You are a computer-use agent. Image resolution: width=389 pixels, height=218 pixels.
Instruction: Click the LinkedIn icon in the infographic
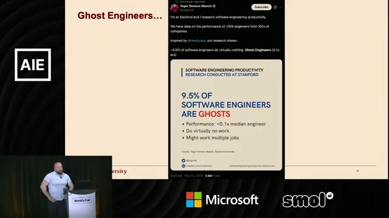pyautogui.click(x=184, y=166)
